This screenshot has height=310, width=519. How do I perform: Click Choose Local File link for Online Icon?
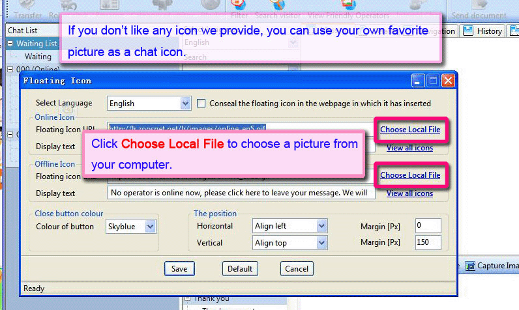click(410, 130)
